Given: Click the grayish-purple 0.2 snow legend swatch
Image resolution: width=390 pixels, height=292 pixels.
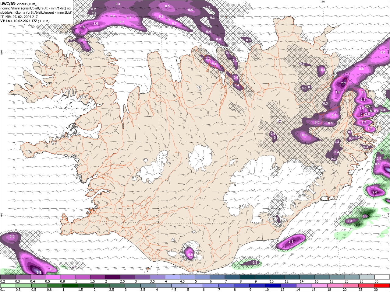Looking at the screenshot, I should pos(8,277).
